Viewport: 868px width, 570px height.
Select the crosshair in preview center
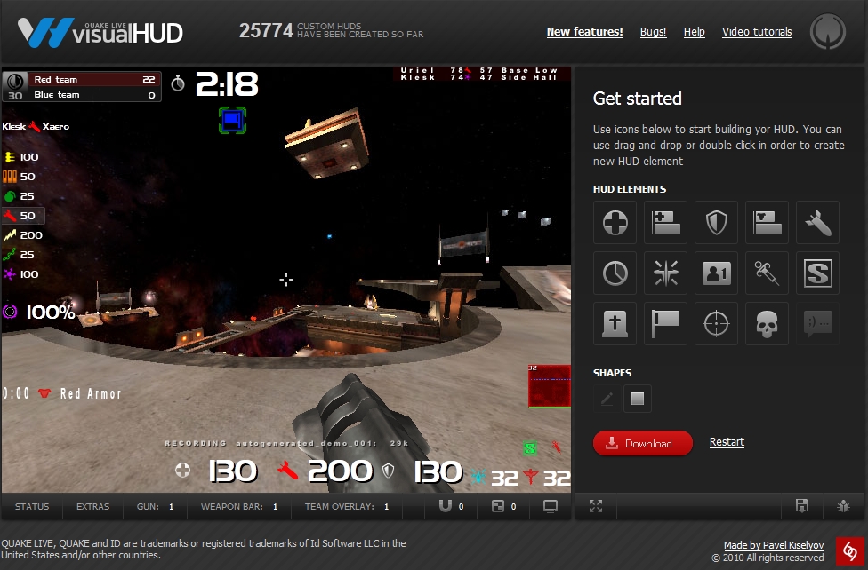[286, 280]
